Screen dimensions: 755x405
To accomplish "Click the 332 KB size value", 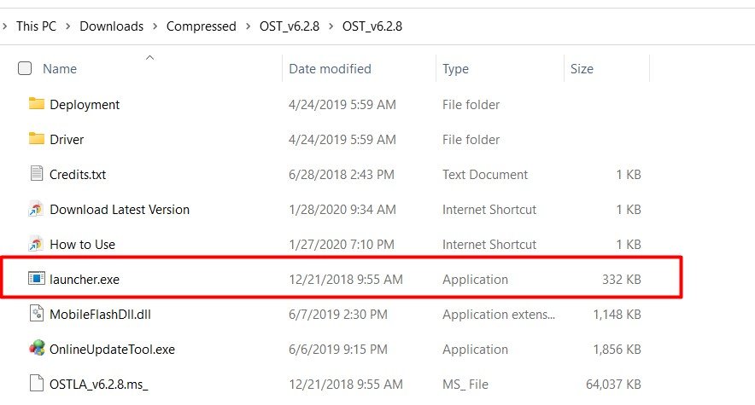I will (x=621, y=279).
